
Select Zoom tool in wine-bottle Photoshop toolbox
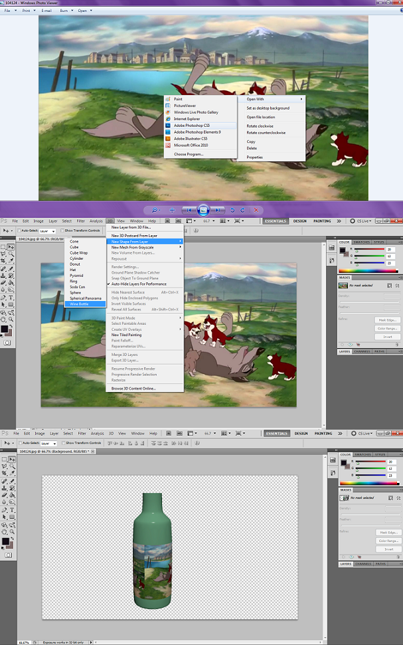12,531
